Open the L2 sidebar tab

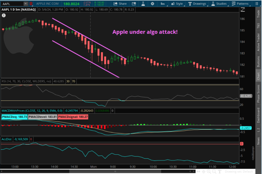pos(258,130)
